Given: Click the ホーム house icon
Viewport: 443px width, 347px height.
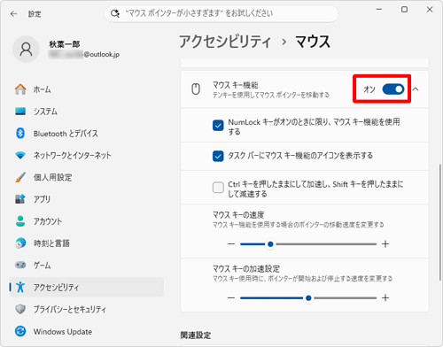Looking at the screenshot, I should click(x=20, y=89).
